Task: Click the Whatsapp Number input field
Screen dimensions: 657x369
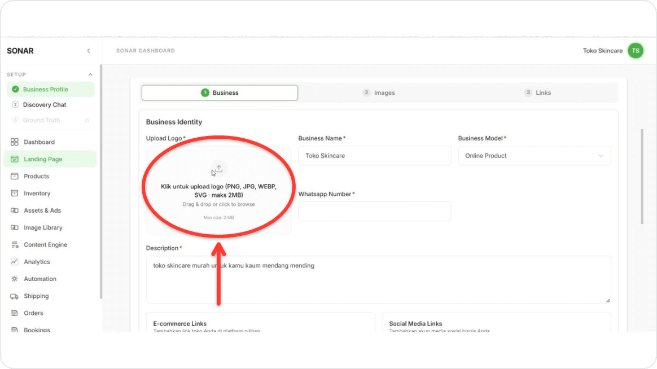Action: click(375, 211)
